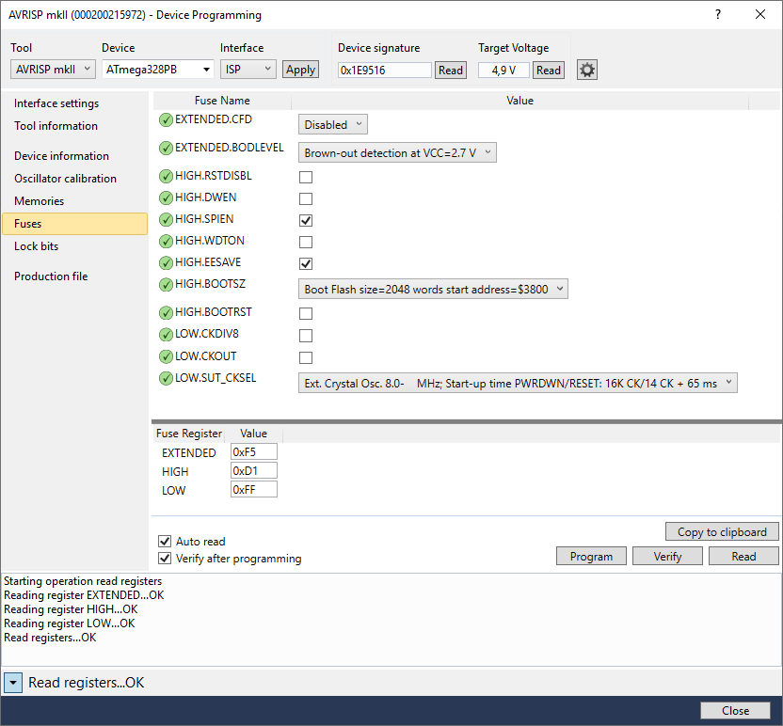Click the green check icon beside HIGH.DWEN
This screenshot has height=726, width=783.
166,198
